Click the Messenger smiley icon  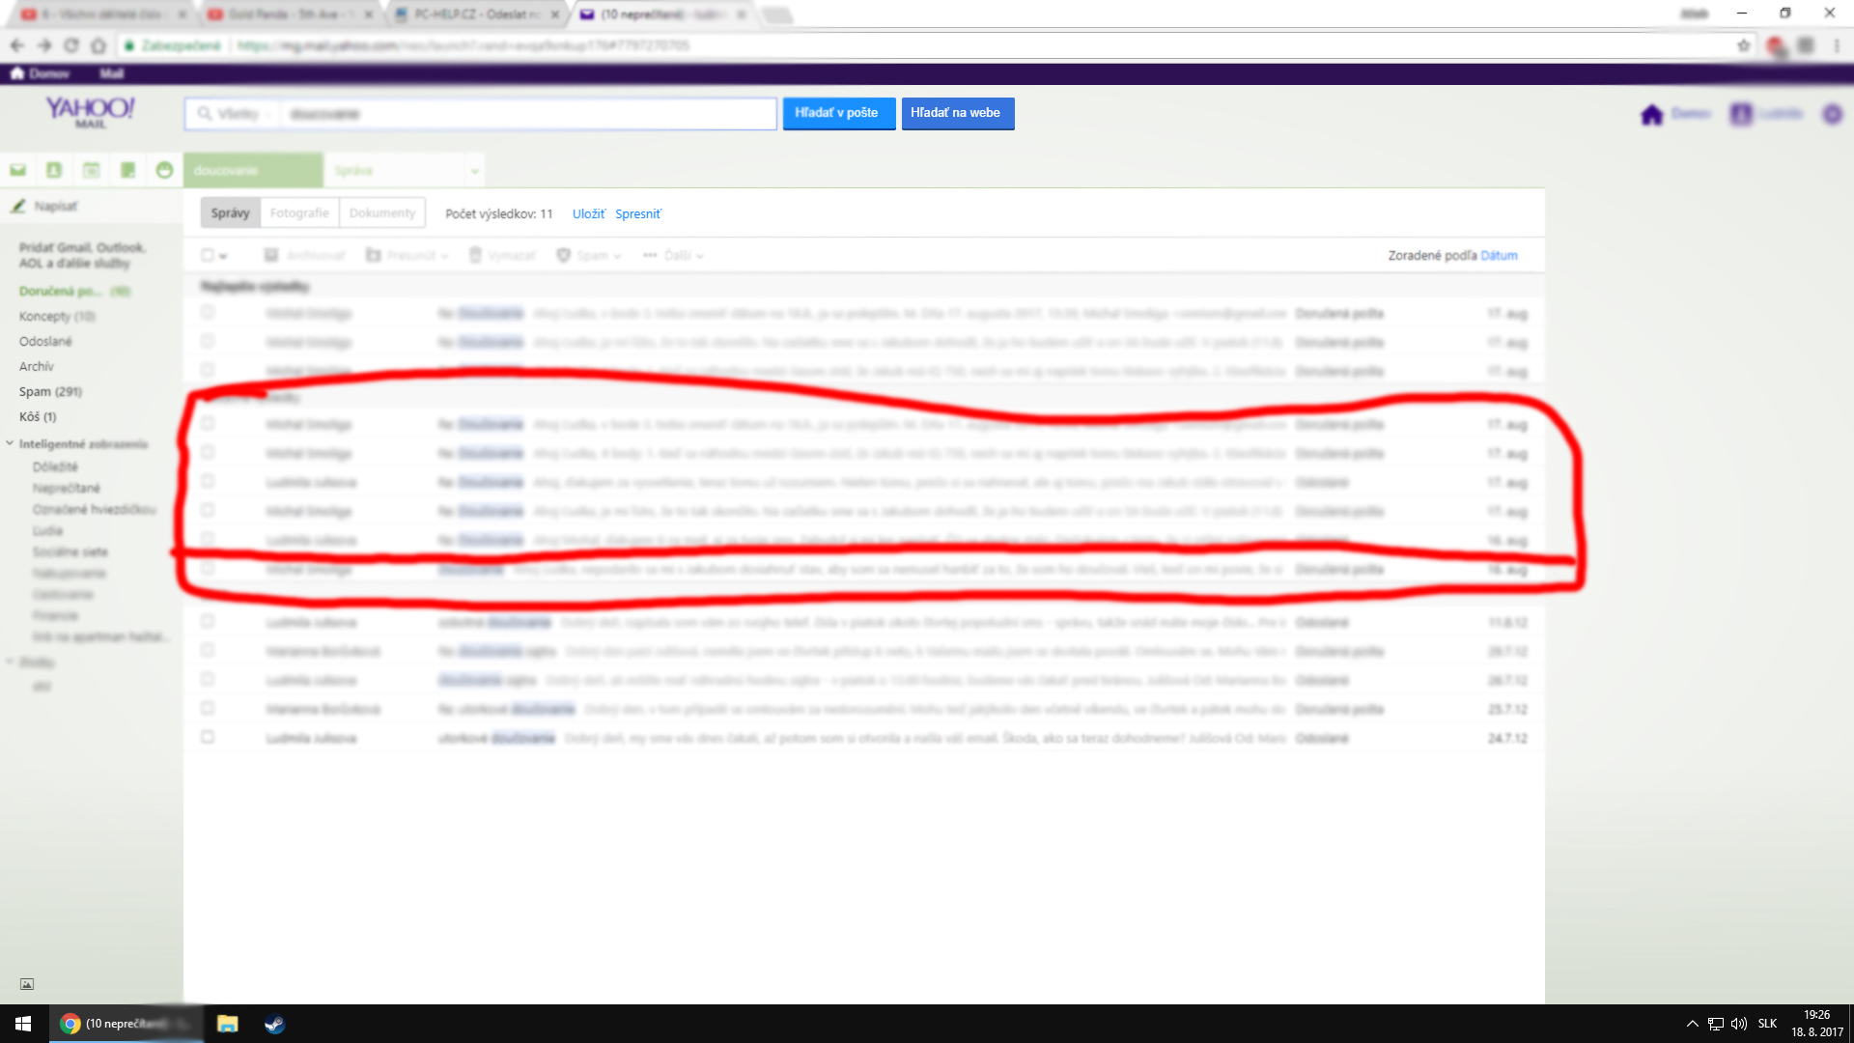164,170
